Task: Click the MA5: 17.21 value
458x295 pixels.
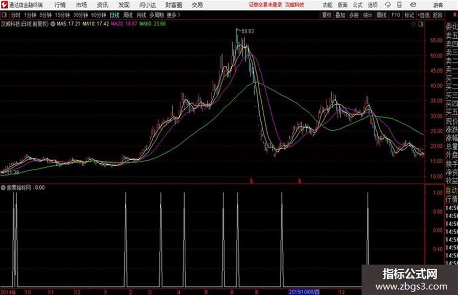Action: (68, 24)
